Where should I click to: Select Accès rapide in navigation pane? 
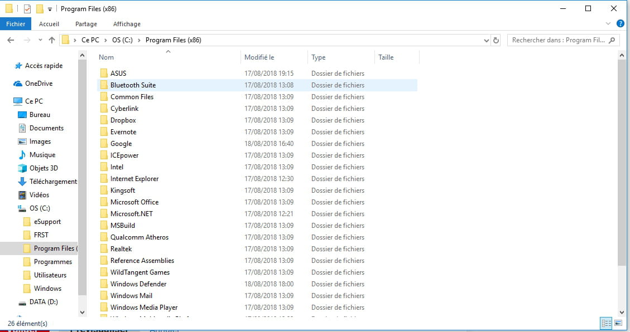39,66
